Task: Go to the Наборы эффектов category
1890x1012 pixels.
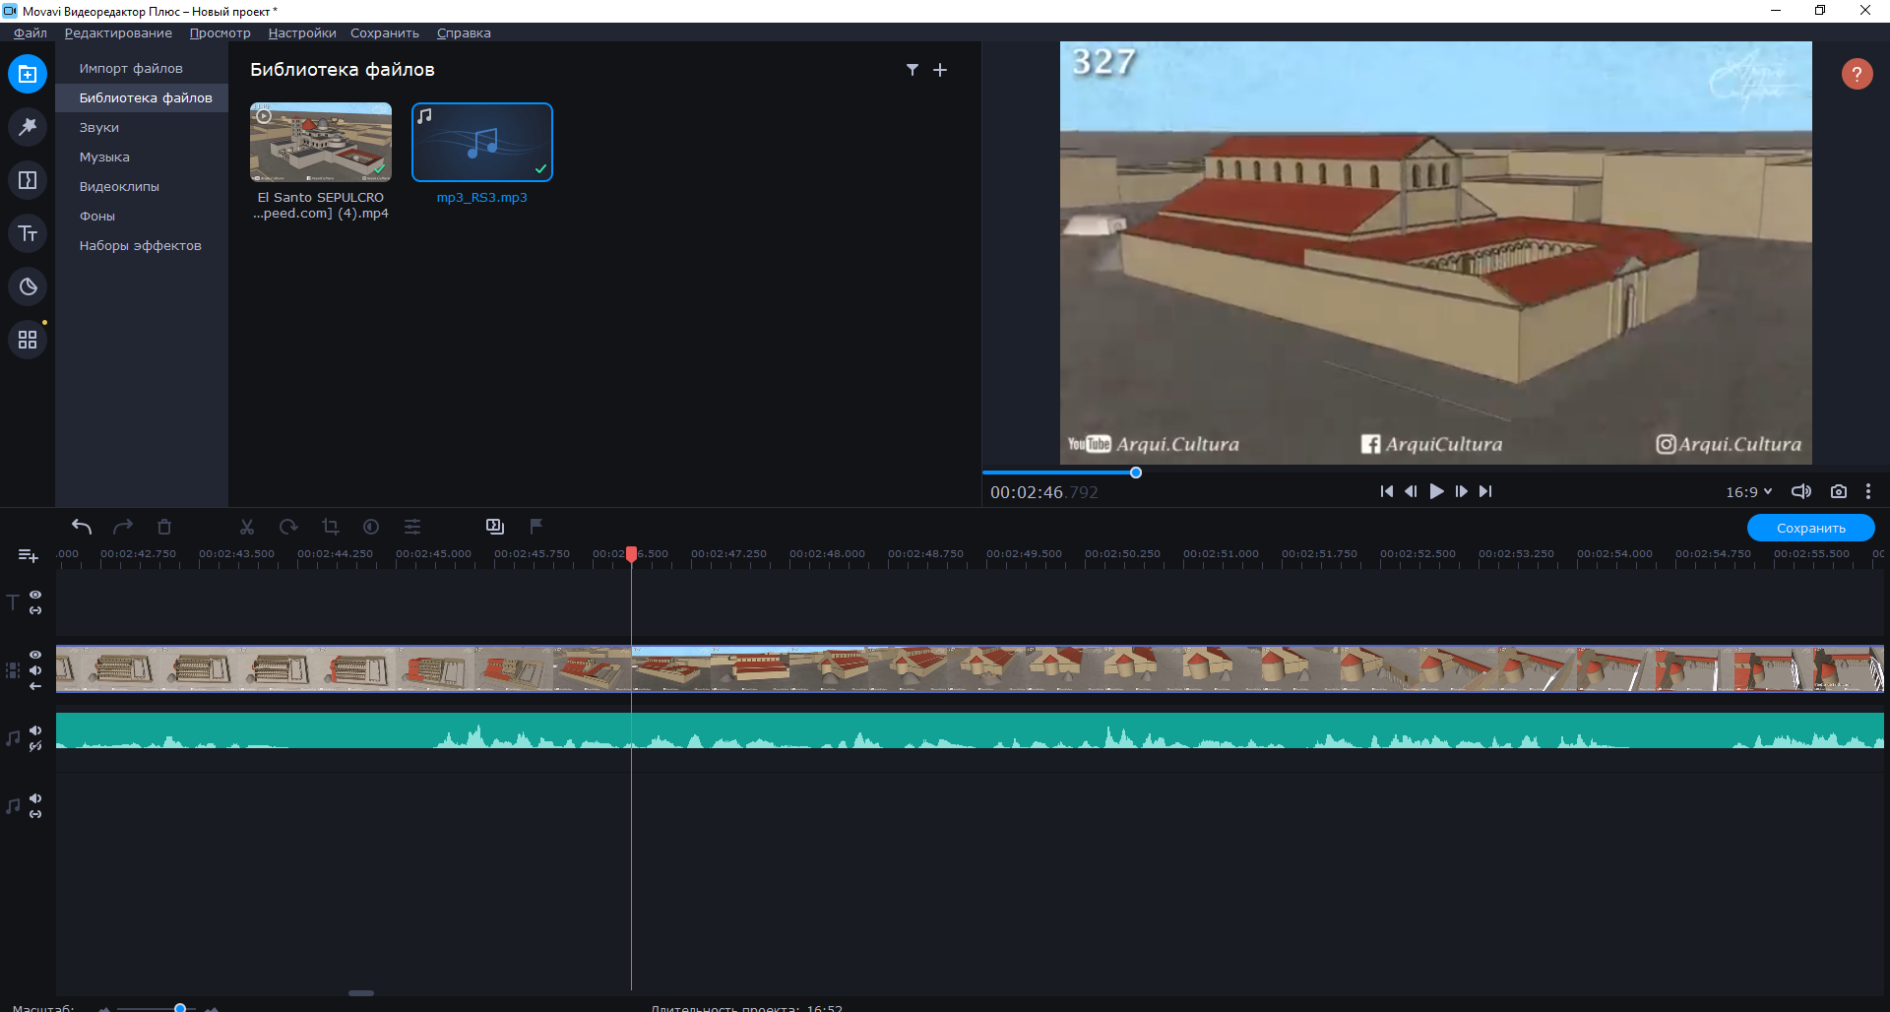Action: click(x=142, y=245)
